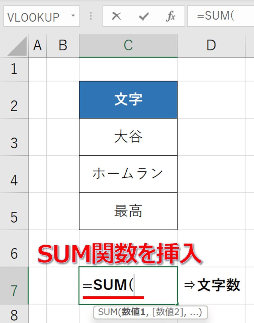This screenshot has width=254, height=323.
Task: Select column C header
Action: pyautogui.click(x=128, y=46)
